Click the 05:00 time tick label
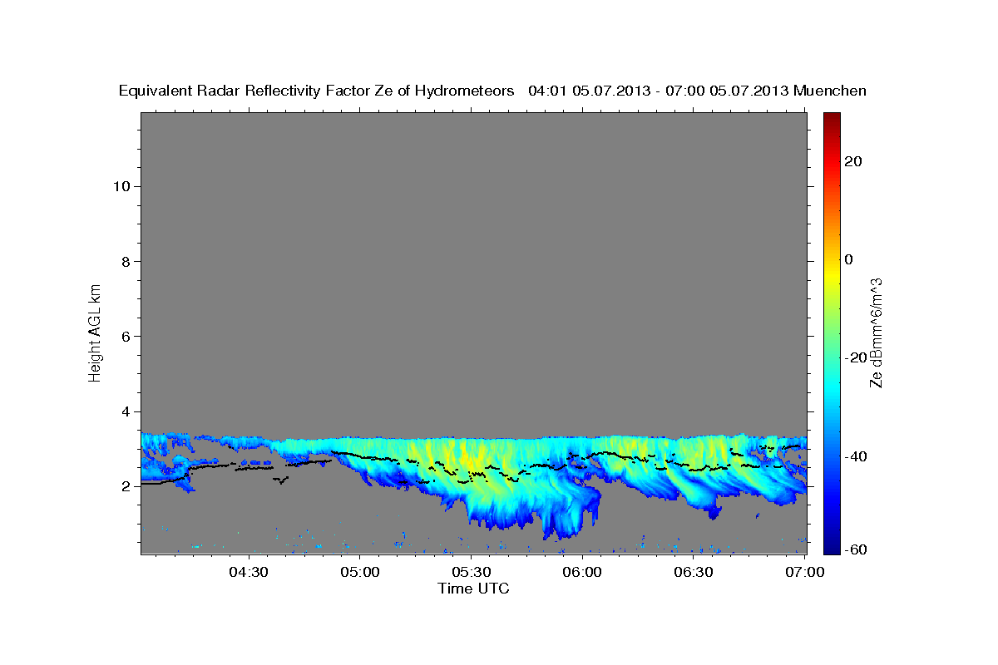The height and width of the screenshot is (665, 998). coord(360,573)
